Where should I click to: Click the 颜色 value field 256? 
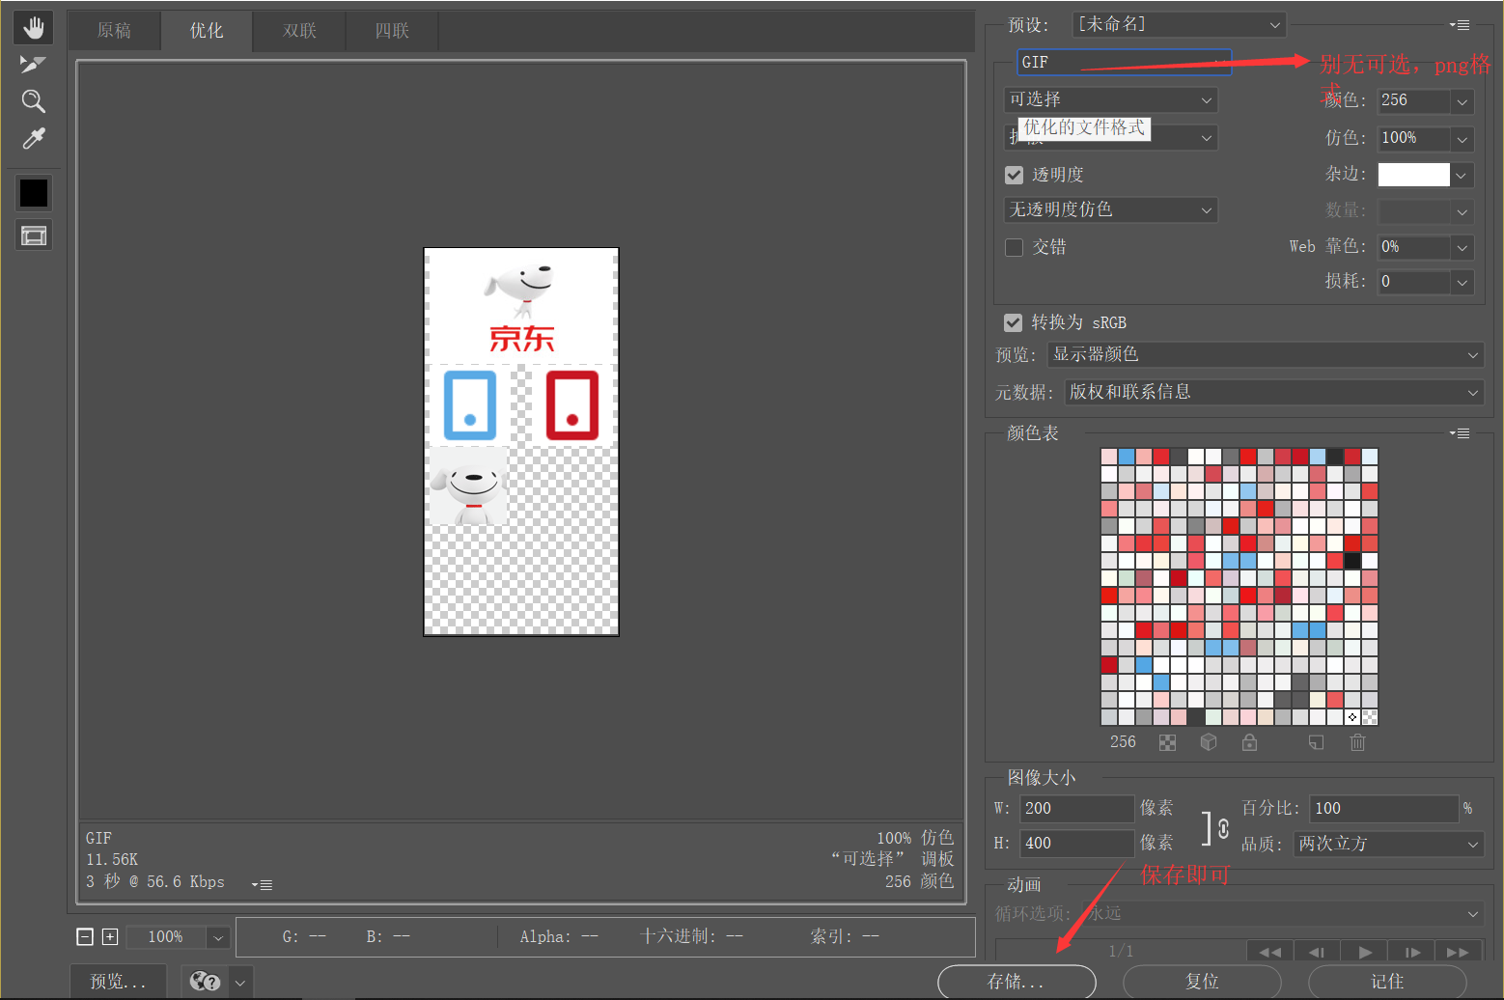coord(1413,100)
